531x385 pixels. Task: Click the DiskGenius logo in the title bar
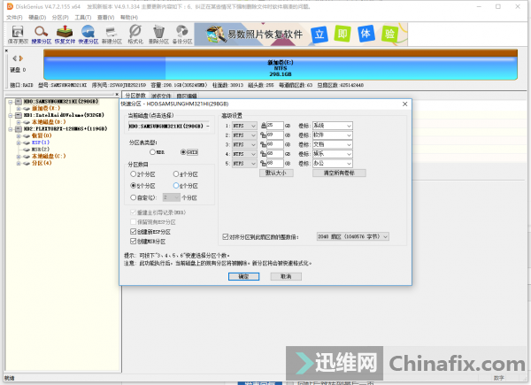click(x=10, y=6)
